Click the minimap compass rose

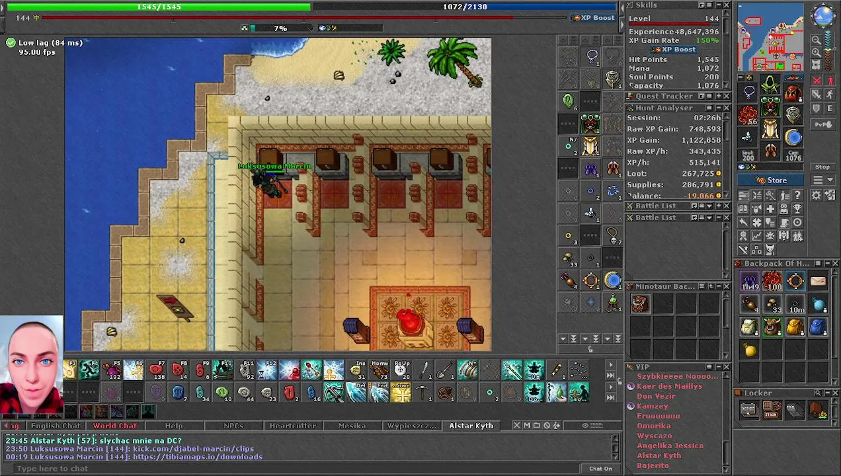click(823, 16)
